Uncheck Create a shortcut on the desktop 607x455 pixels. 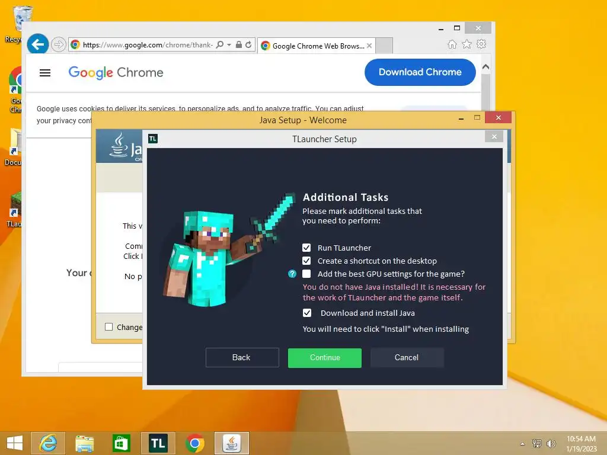coord(306,261)
